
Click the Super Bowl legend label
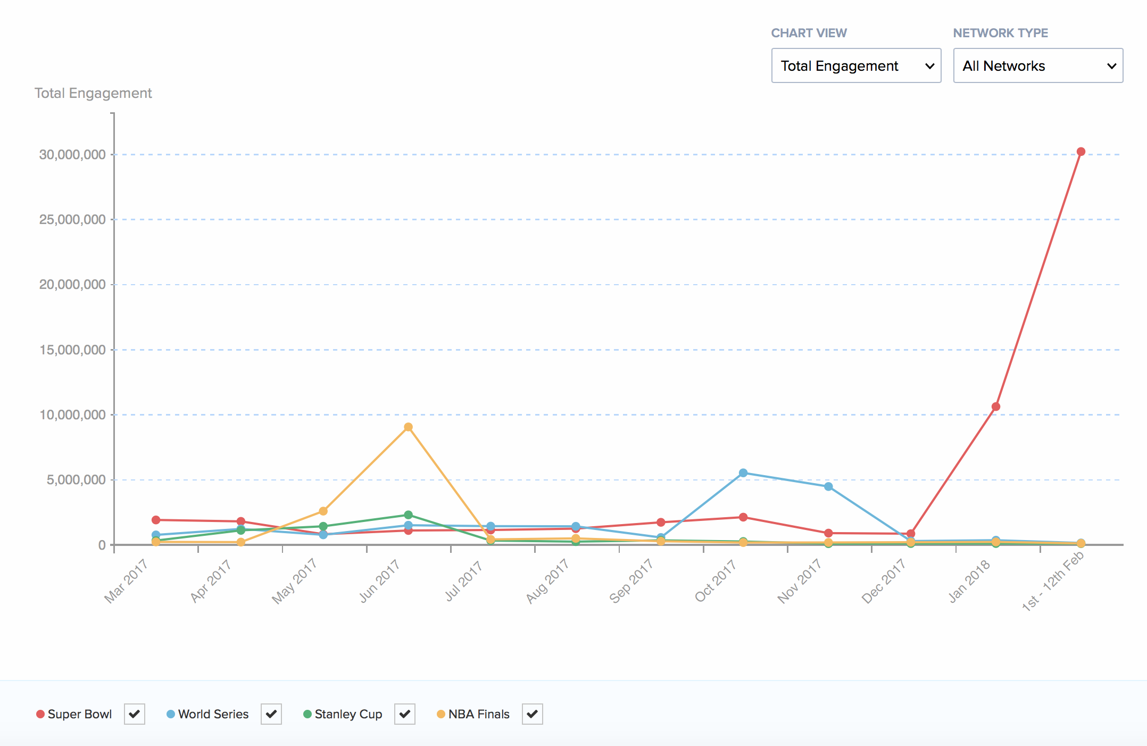click(x=80, y=714)
